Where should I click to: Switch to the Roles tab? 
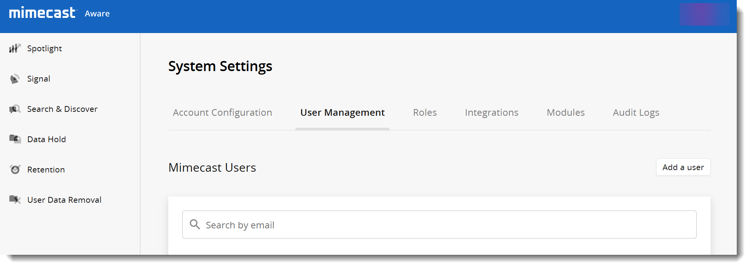coord(424,113)
